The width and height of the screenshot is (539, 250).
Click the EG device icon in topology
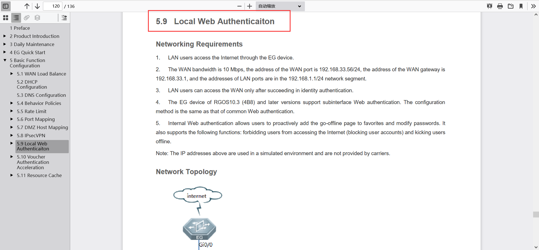coord(199,229)
